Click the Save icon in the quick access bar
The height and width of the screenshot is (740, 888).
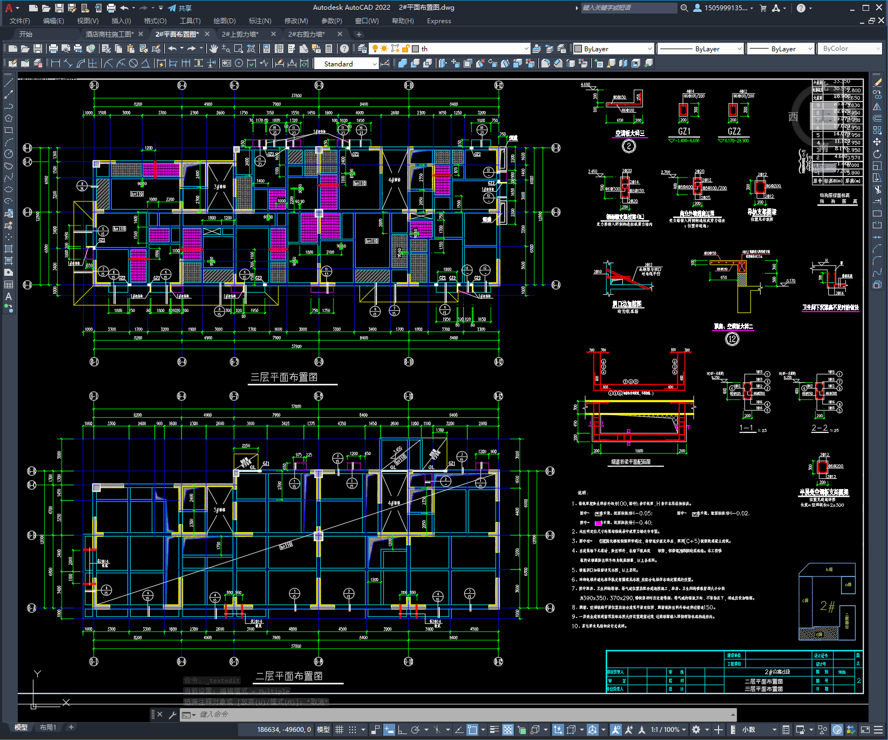coord(59,8)
